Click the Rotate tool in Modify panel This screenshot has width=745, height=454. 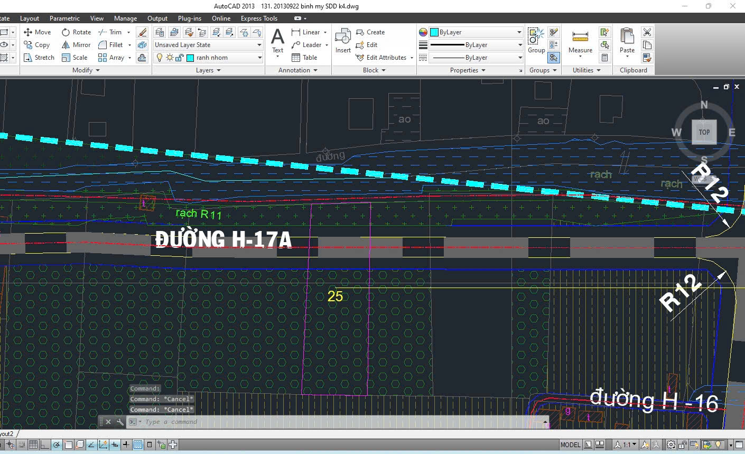76,32
